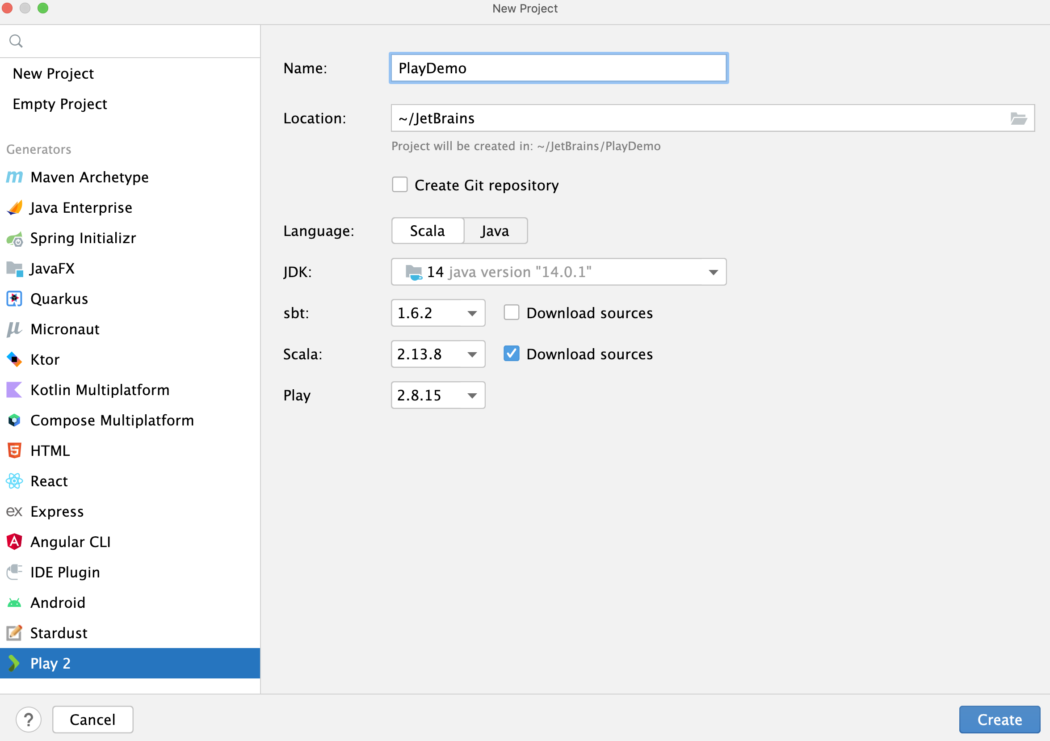Open the Scala version dropdown

(472, 354)
